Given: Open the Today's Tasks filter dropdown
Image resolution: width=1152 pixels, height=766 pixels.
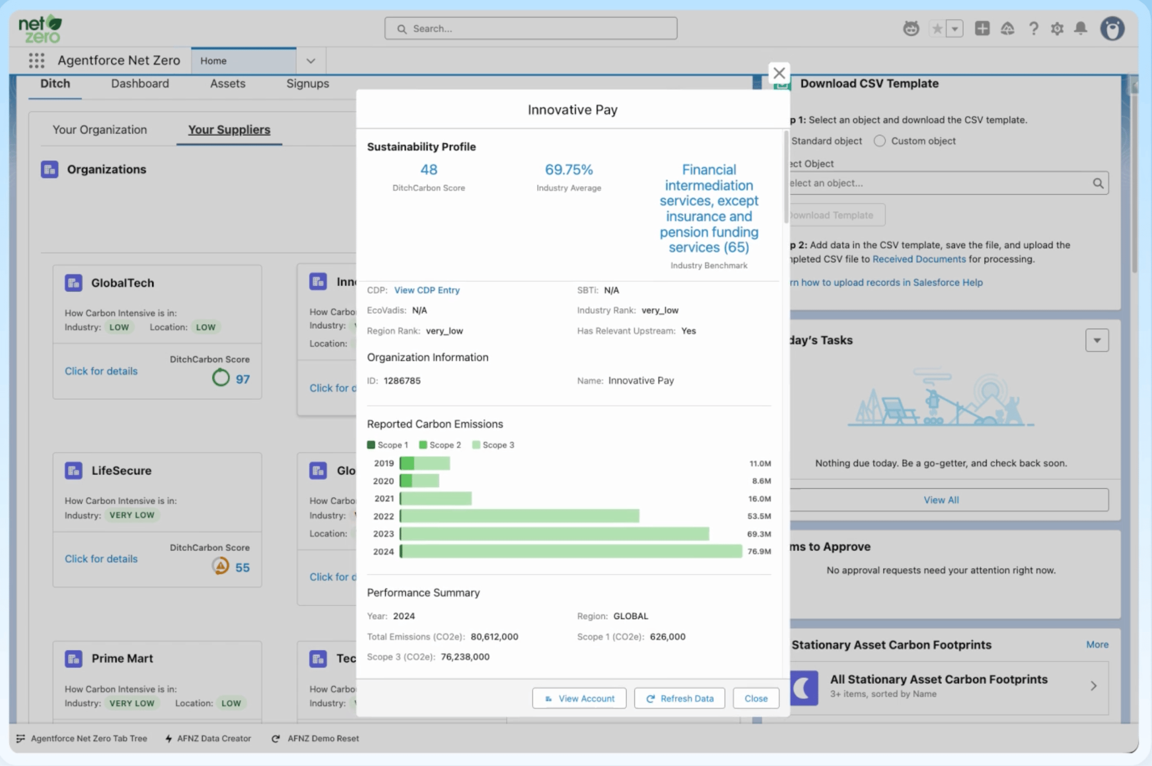Looking at the screenshot, I should [1097, 340].
